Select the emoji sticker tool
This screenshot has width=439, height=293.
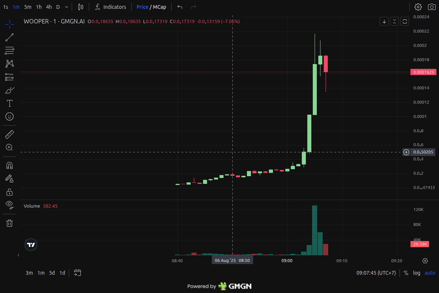9,116
